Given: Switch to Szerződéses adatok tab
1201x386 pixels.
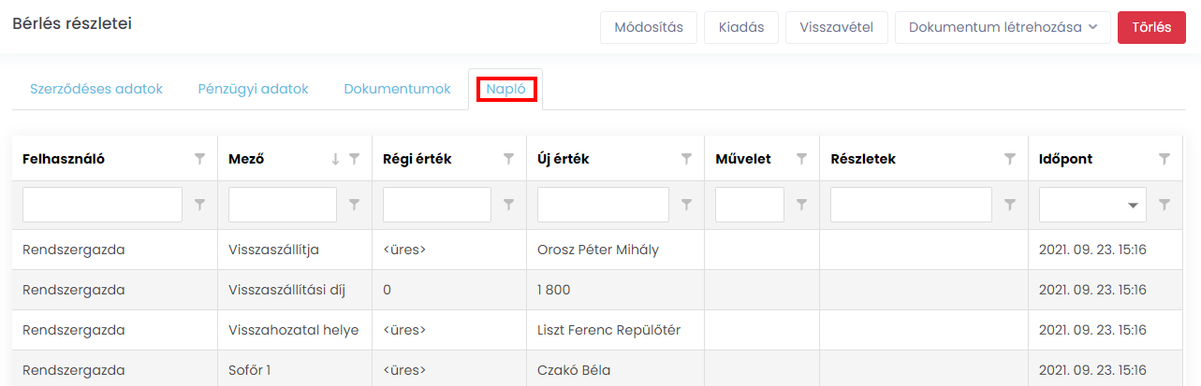Looking at the screenshot, I should pos(96,90).
